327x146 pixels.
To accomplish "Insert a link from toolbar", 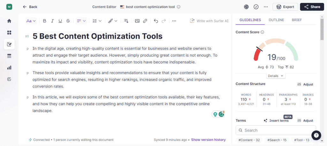I will [x=145, y=21].
